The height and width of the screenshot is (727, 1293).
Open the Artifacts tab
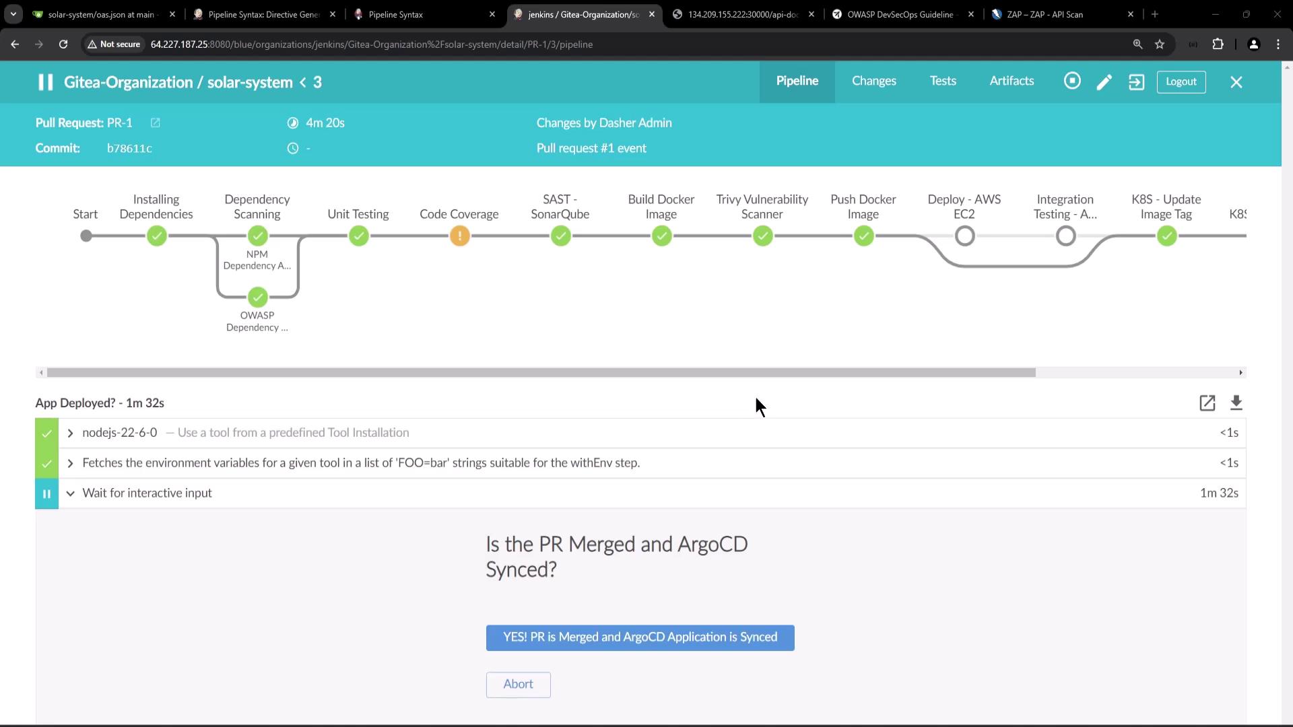coord(1012,81)
